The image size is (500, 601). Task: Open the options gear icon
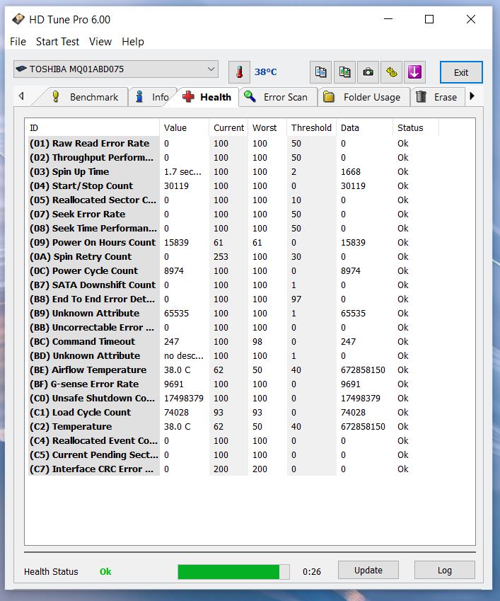click(x=391, y=72)
